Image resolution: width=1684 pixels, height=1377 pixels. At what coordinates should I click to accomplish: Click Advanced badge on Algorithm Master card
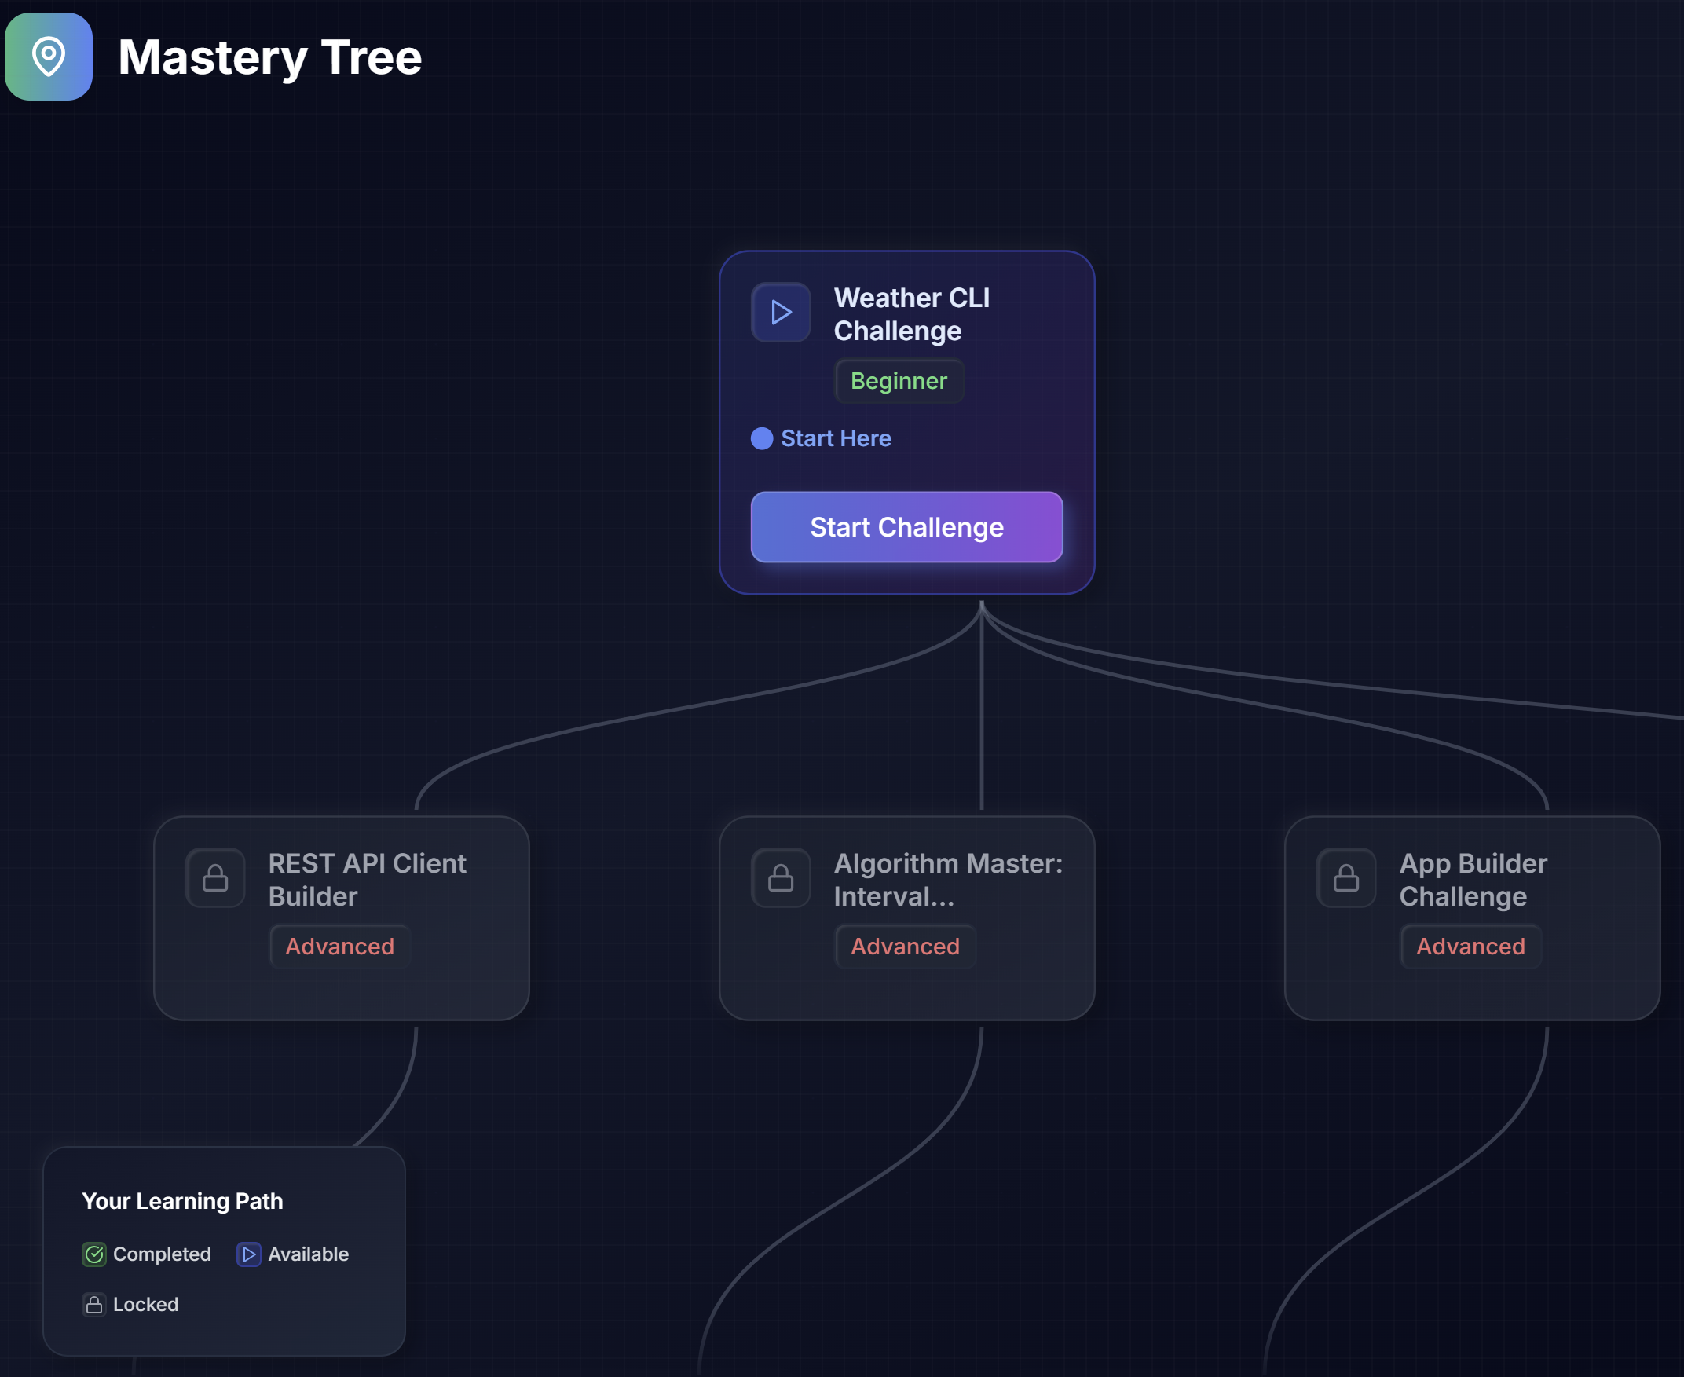click(x=905, y=947)
